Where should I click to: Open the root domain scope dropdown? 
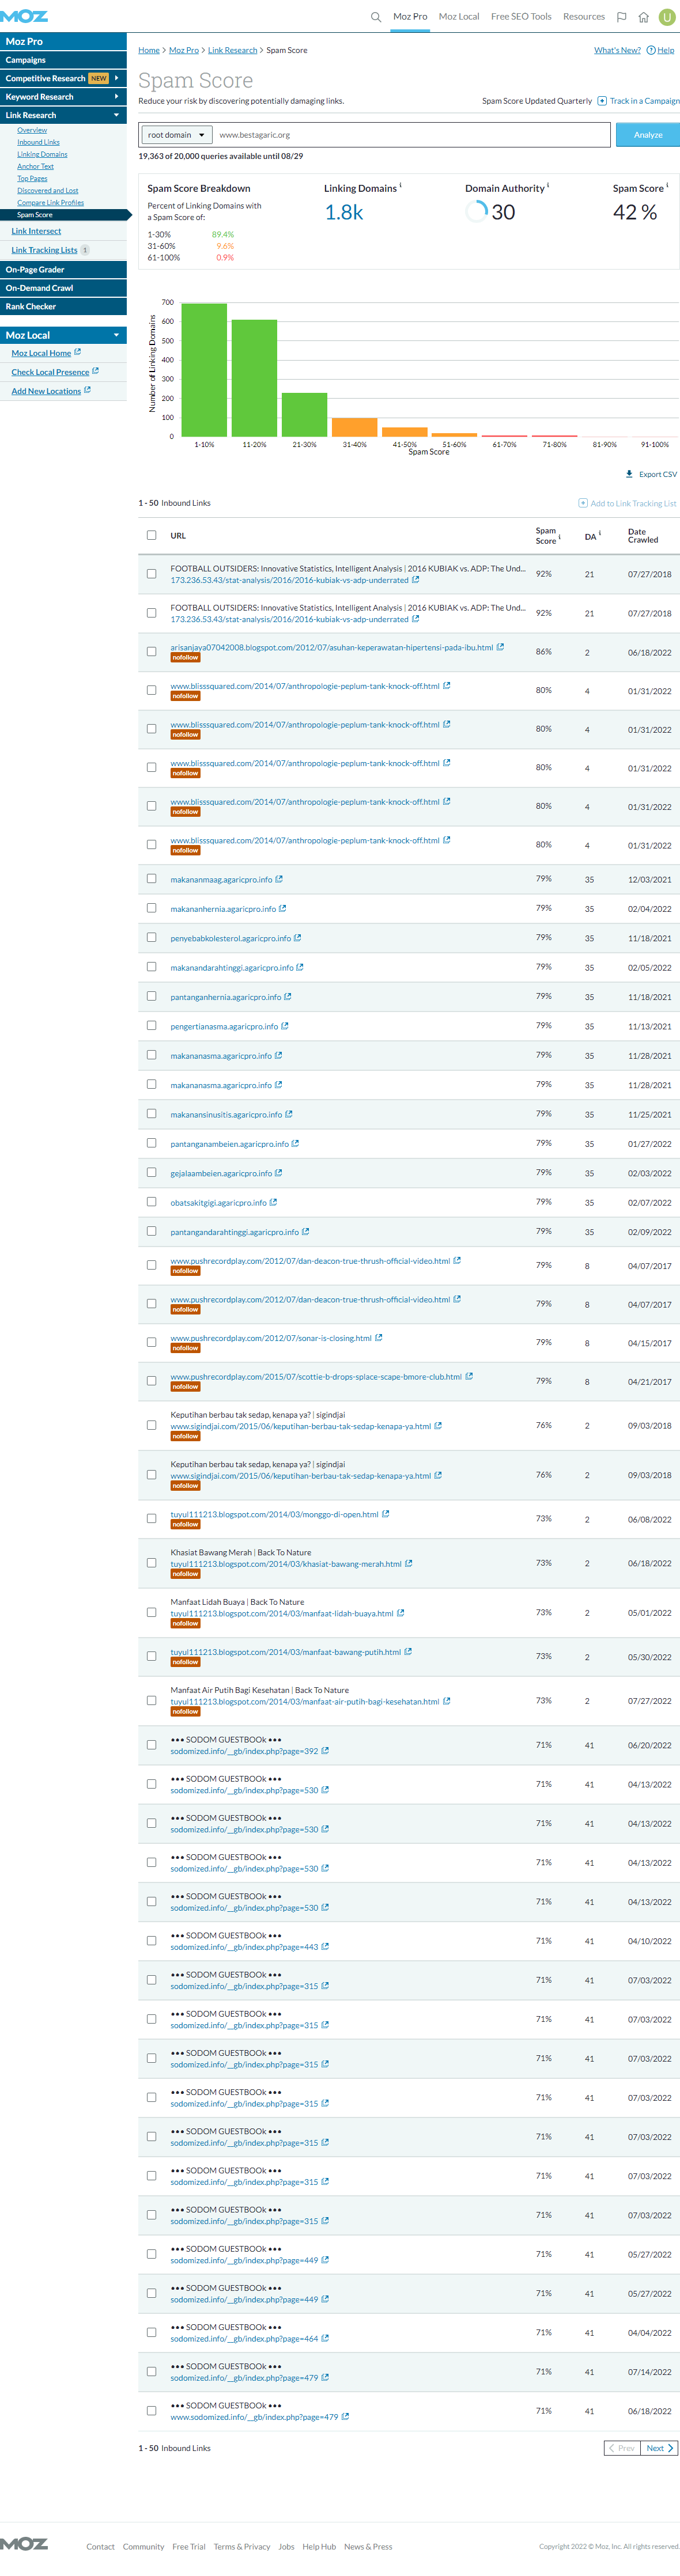tap(176, 135)
